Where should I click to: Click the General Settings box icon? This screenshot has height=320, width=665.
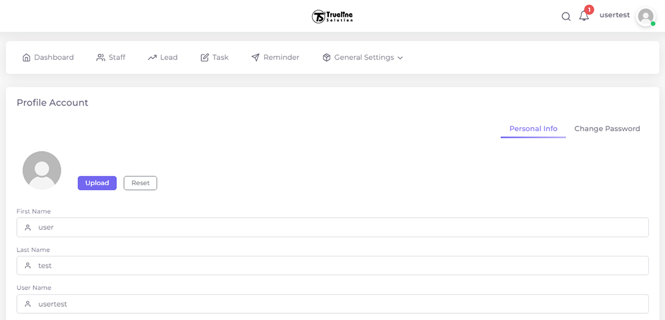327,58
